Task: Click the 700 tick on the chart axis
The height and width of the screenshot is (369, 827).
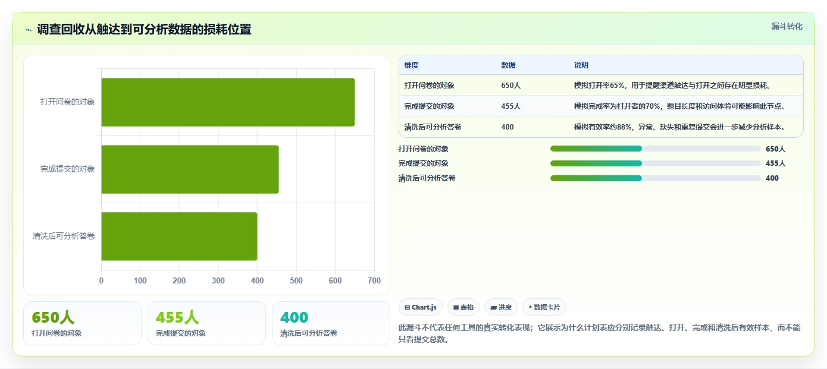Action: coord(374,281)
